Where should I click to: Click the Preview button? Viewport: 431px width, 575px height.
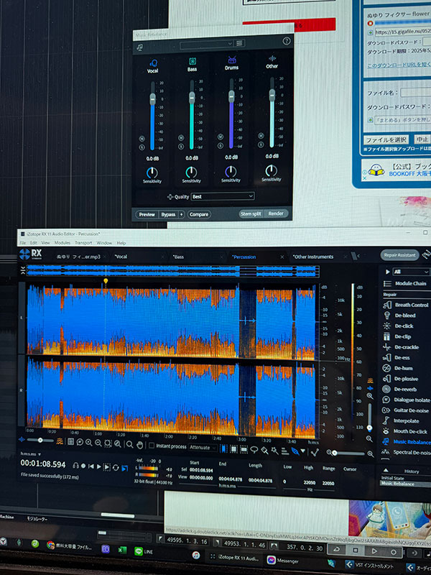(x=147, y=214)
